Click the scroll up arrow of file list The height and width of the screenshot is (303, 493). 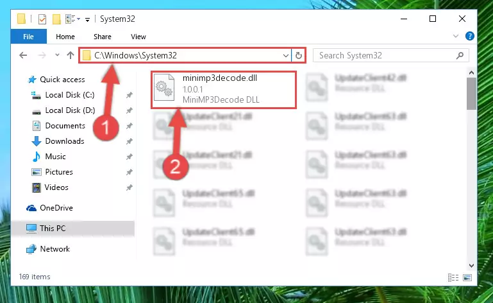click(x=471, y=73)
